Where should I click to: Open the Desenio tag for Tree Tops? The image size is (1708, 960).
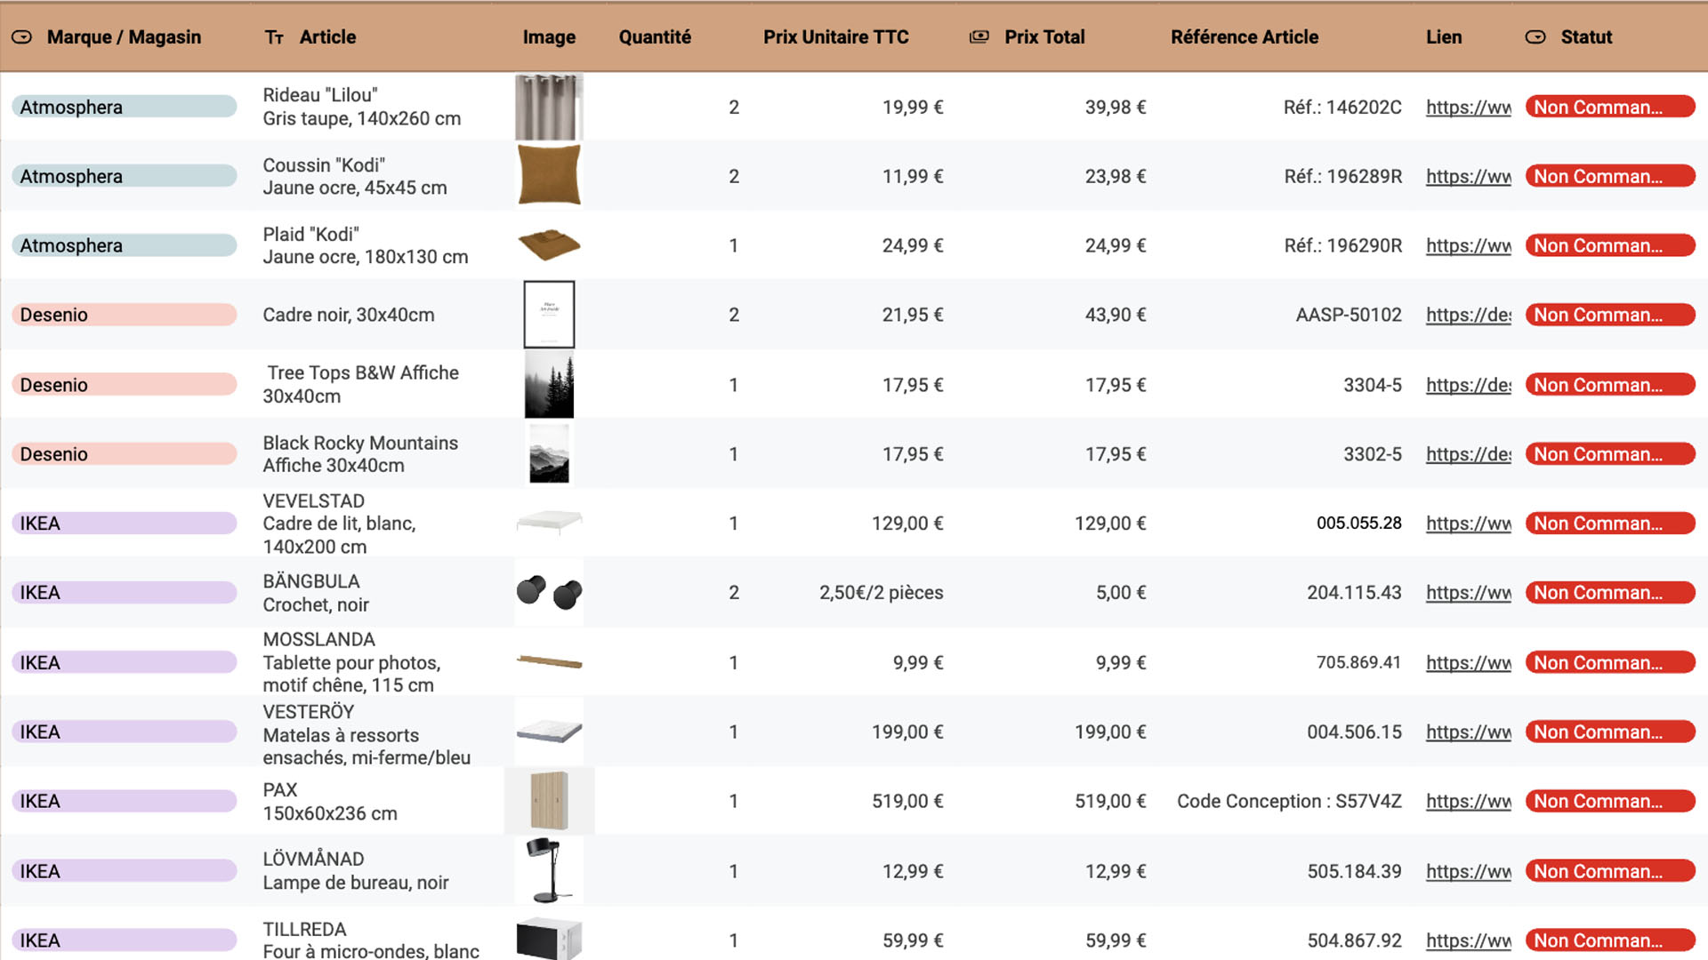(125, 385)
